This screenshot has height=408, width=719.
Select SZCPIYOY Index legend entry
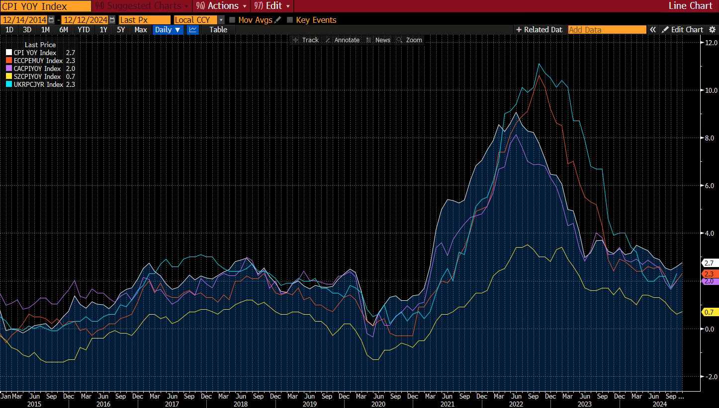pos(41,76)
